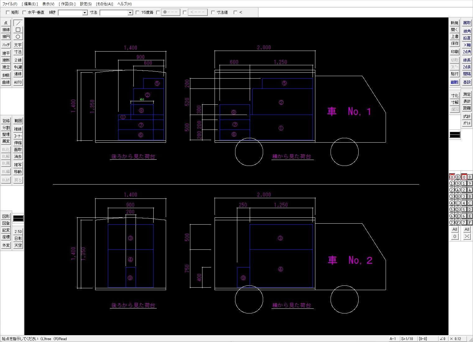Check the 15度毎 option
This screenshot has width=473, height=342.
(x=137, y=12)
